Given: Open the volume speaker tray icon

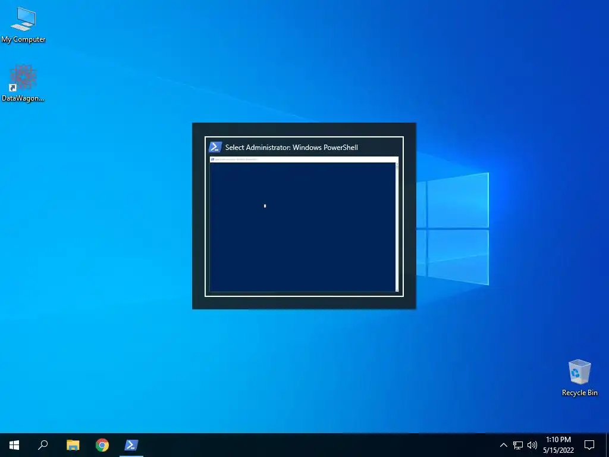Looking at the screenshot, I should [x=532, y=445].
